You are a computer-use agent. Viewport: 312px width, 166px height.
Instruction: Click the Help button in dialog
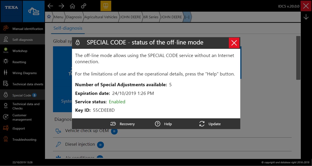[163, 124]
